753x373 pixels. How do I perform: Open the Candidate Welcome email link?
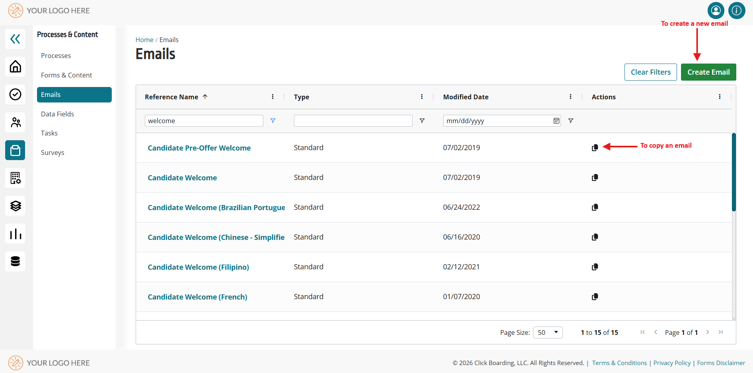[x=182, y=178]
